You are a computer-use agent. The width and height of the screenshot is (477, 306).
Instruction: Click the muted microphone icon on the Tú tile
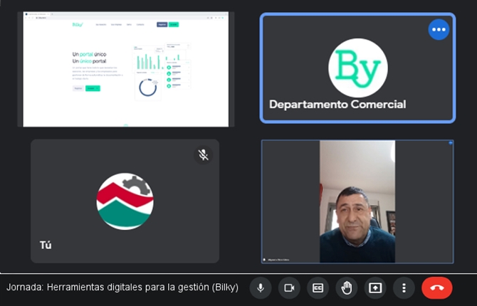[x=203, y=155]
